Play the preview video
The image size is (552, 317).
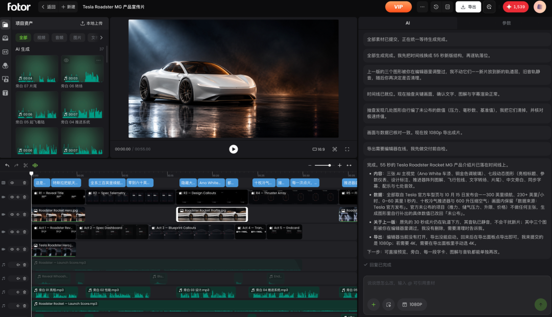[x=234, y=149]
